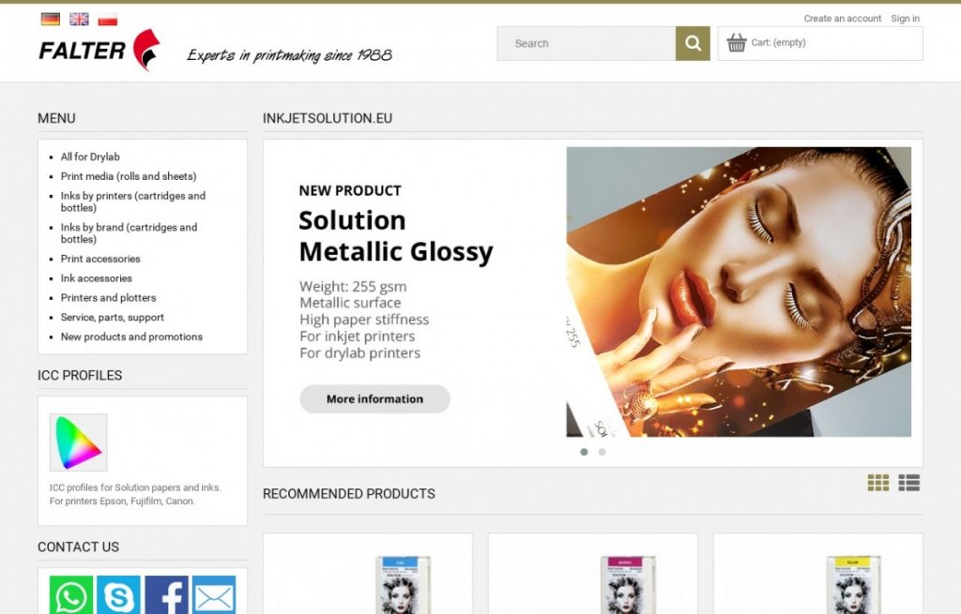Send email via the envelope icon

(x=214, y=594)
